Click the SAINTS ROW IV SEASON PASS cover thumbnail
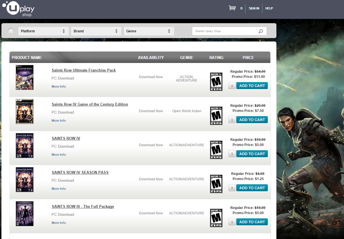 tap(25, 179)
